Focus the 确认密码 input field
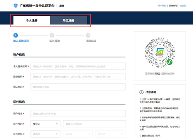 click(78, 87)
